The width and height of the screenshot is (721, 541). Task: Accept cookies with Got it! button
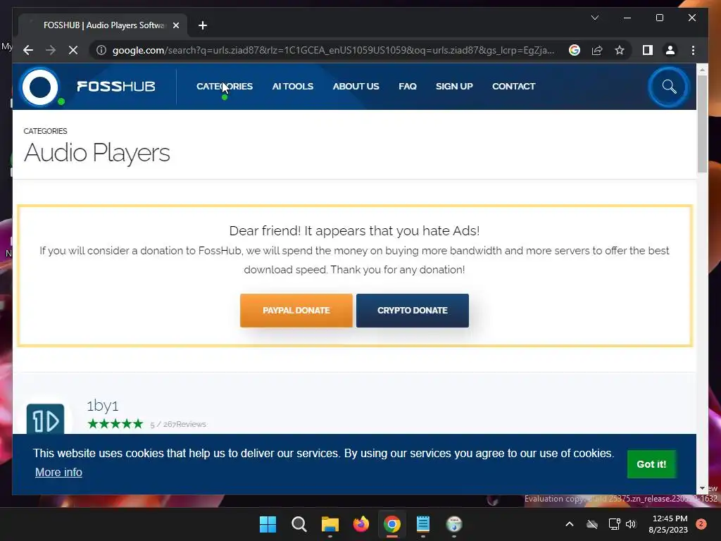point(651,464)
